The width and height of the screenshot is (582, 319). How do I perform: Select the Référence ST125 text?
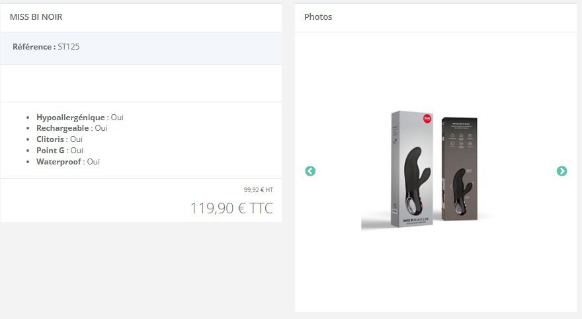point(46,47)
